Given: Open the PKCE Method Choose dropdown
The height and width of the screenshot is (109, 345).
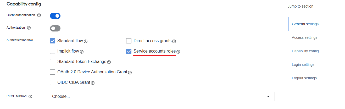Looking at the screenshot, I should [x=162, y=97].
